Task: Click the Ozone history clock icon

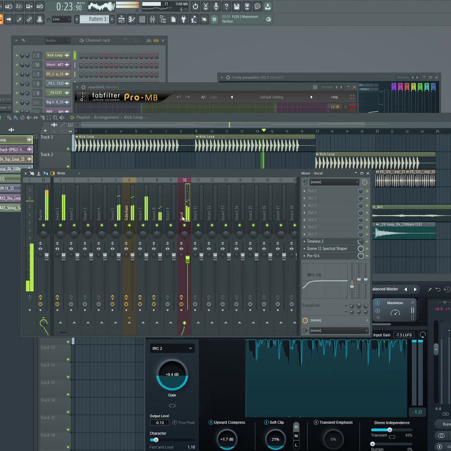Action: click(x=447, y=289)
